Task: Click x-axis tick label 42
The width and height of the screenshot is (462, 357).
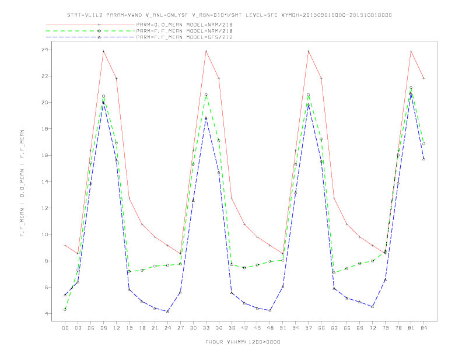Action: click(x=244, y=328)
